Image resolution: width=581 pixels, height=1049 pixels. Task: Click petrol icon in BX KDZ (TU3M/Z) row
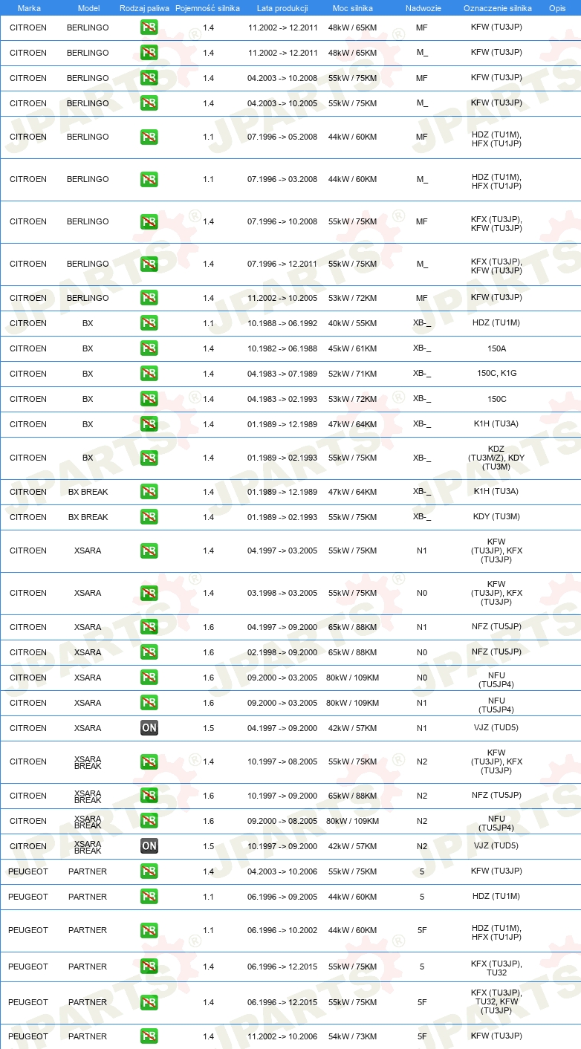[149, 458]
